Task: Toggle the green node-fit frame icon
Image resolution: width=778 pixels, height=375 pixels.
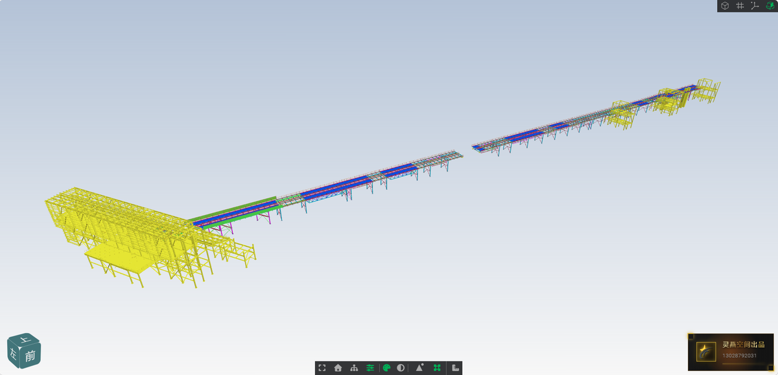Action: [437, 368]
